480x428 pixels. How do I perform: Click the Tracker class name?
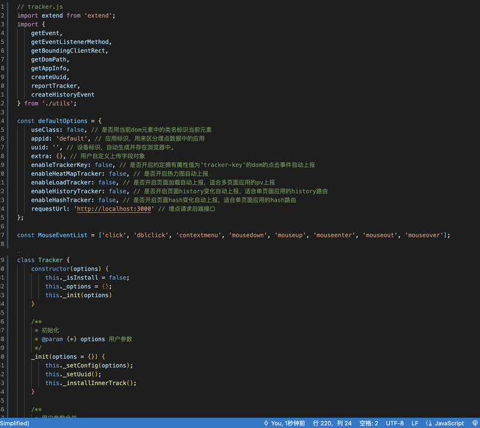pos(50,260)
